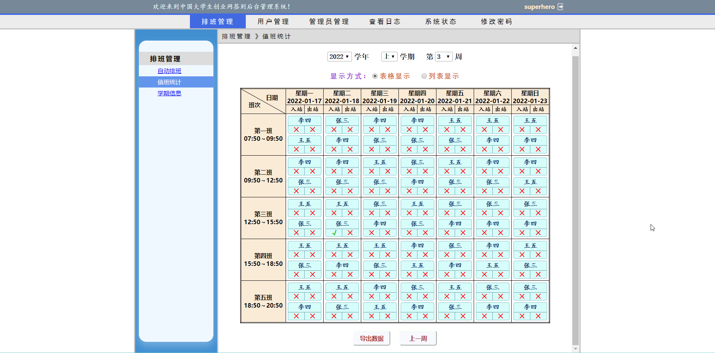The image size is (715, 353).
Task: Click 入站 X for 王五 Friday 第一班
Action: 447,130
